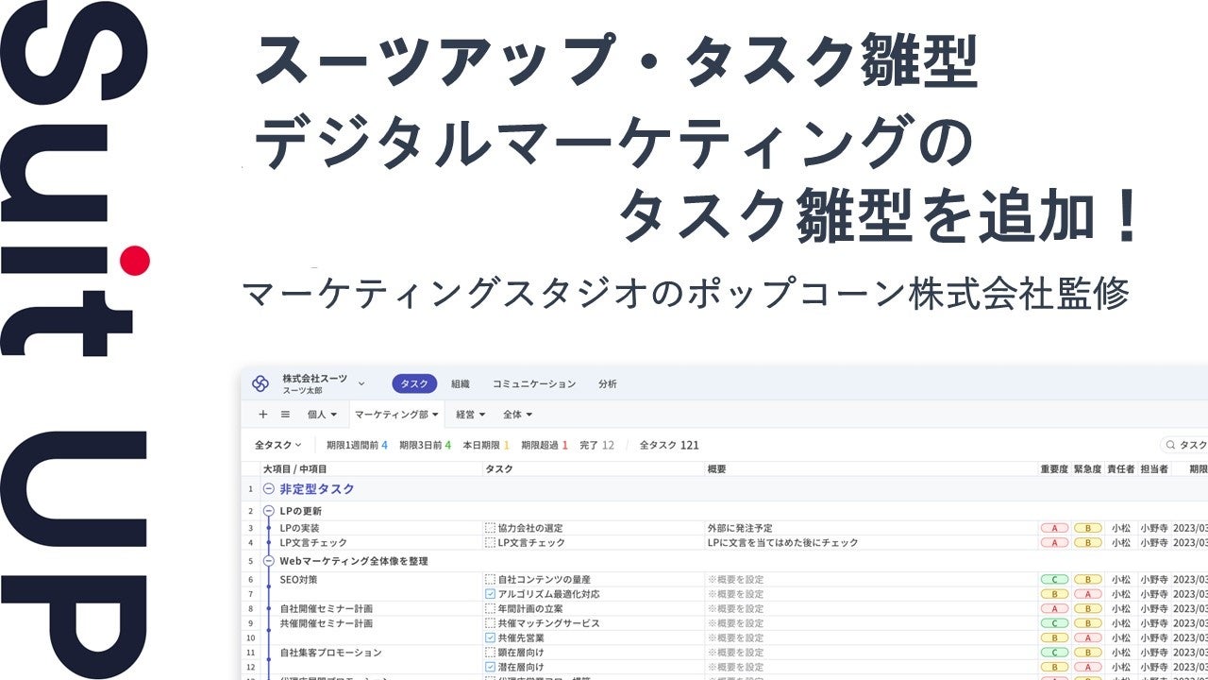Click the 担当者 column header

tap(1153, 468)
